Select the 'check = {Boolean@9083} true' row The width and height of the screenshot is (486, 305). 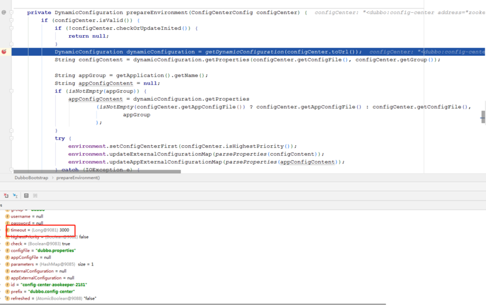click(x=38, y=244)
